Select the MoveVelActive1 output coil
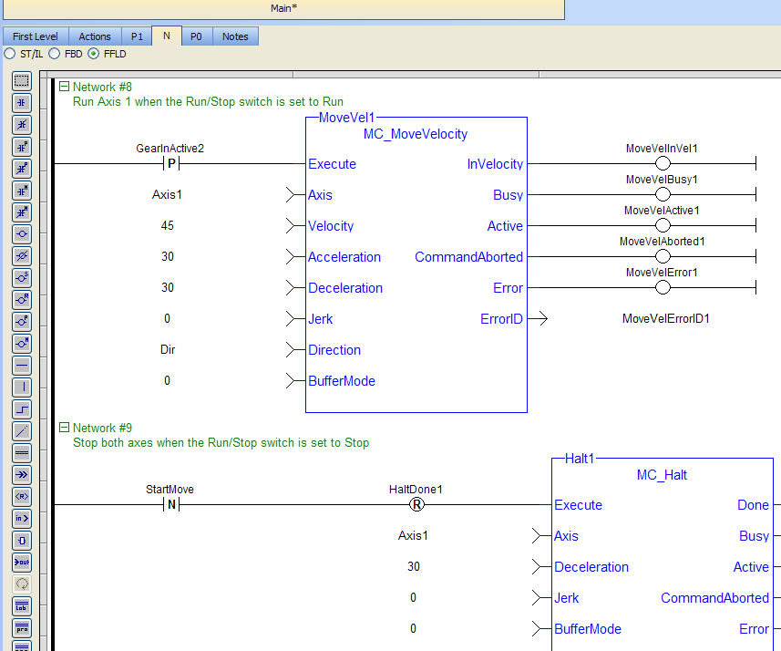This screenshot has height=651, width=781. click(663, 225)
